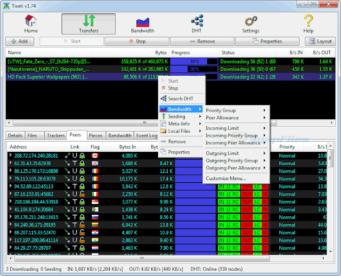This screenshot has width=341, height=276.
Task: Open Settings with the gears icon
Action: pos(251,24)
